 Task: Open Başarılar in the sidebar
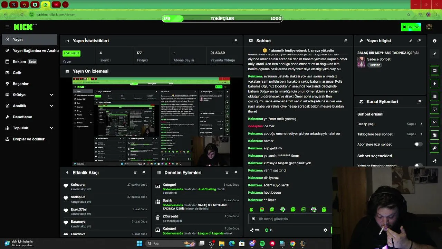pyautogui.click(x=29, y=84)
